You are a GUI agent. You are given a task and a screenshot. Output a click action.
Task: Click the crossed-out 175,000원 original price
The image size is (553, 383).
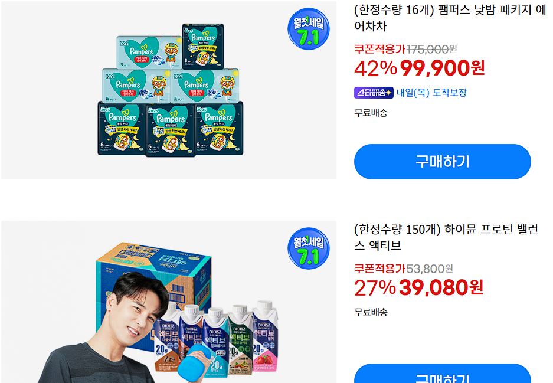(431, 49)
